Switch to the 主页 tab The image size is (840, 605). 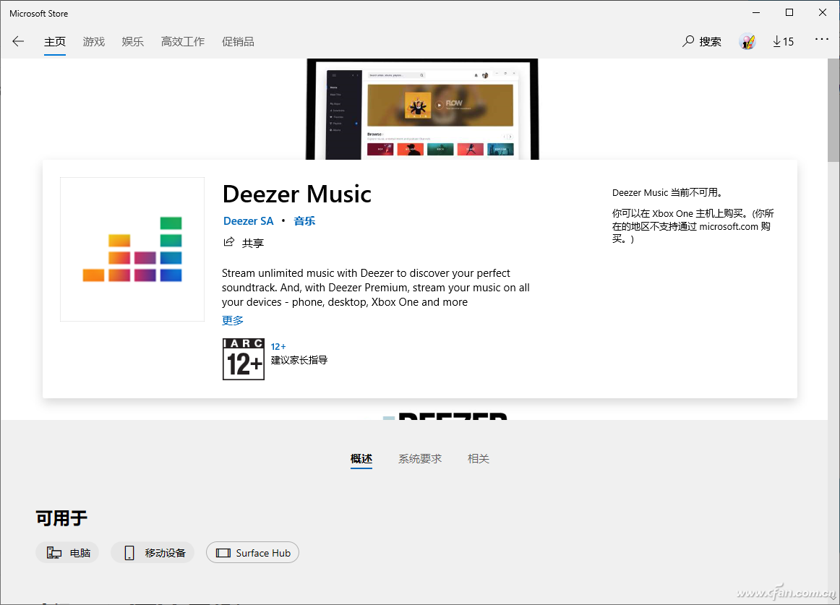click(55, 41)
